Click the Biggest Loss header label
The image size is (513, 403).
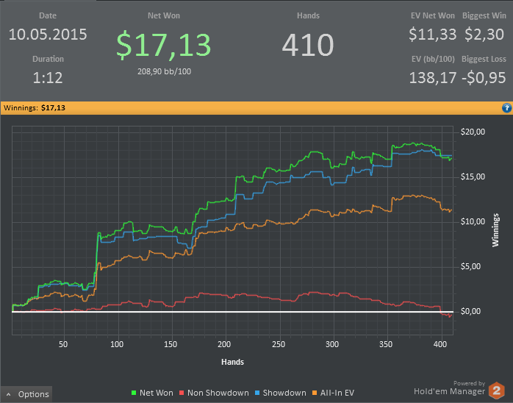(484, 59)
